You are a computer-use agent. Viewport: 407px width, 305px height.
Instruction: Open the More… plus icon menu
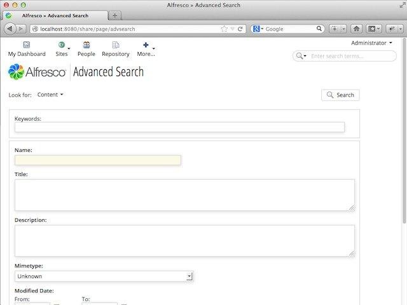tap(146, 45)
